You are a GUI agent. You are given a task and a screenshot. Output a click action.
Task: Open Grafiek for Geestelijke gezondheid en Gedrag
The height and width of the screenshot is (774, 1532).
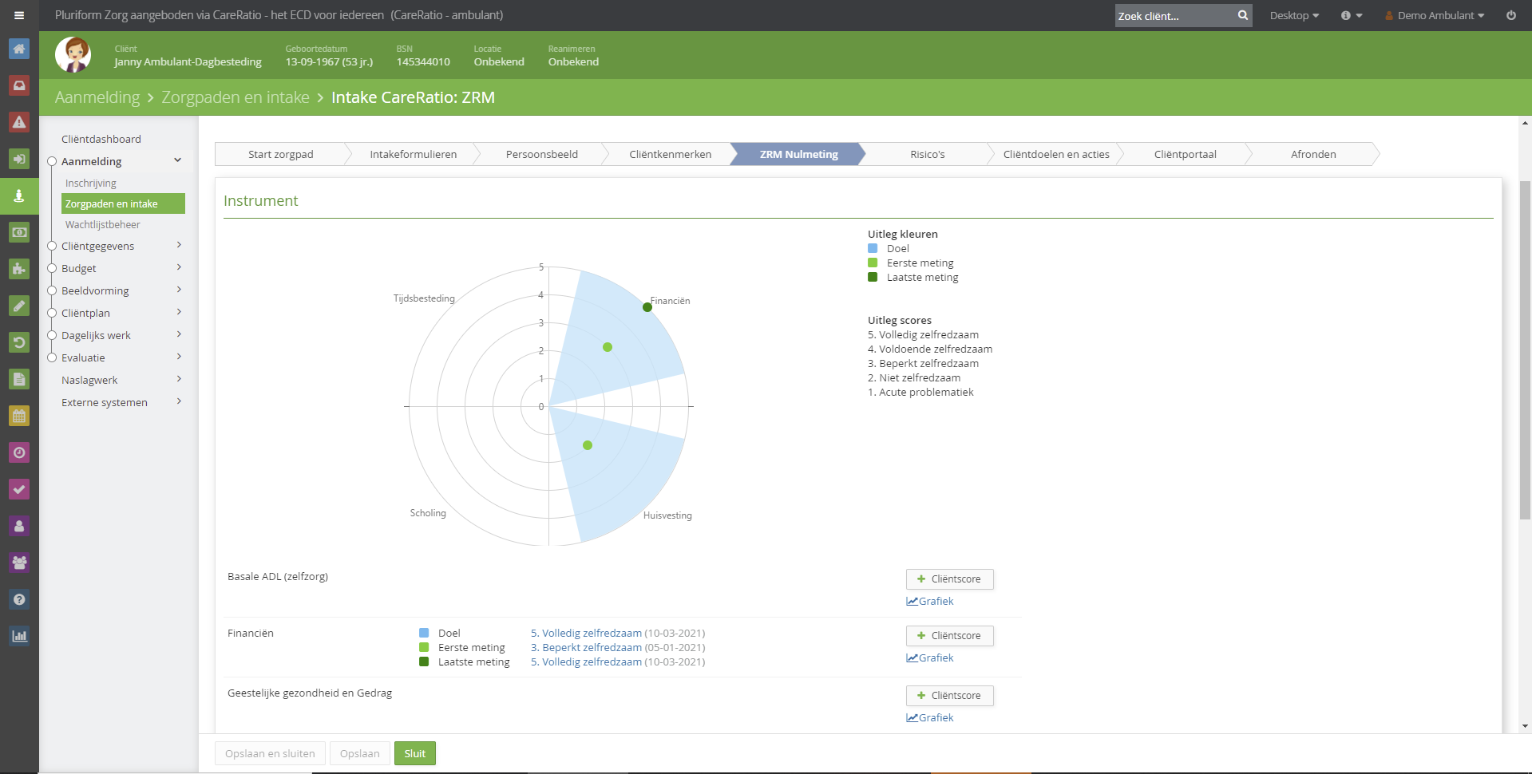pos(930,717)
